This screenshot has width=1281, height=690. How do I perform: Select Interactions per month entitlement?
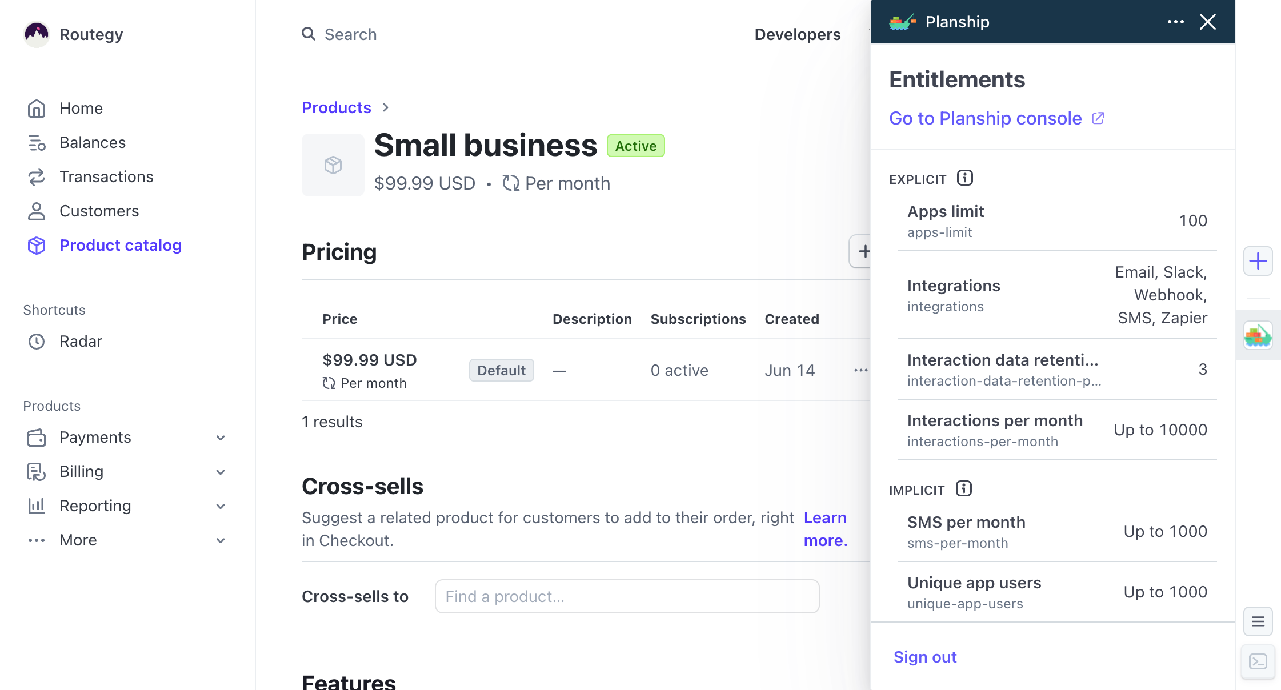[x=1057, y=430]
